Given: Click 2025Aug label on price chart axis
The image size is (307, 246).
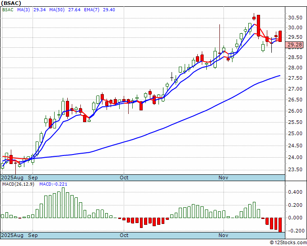Looking at the screenshot, I should coord(12,178).
